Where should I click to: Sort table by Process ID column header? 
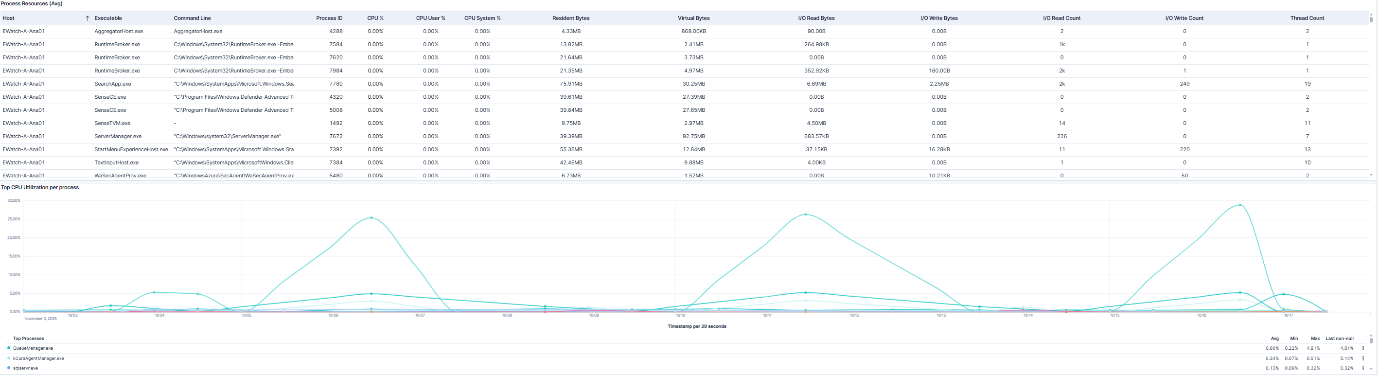coord(329,18)
